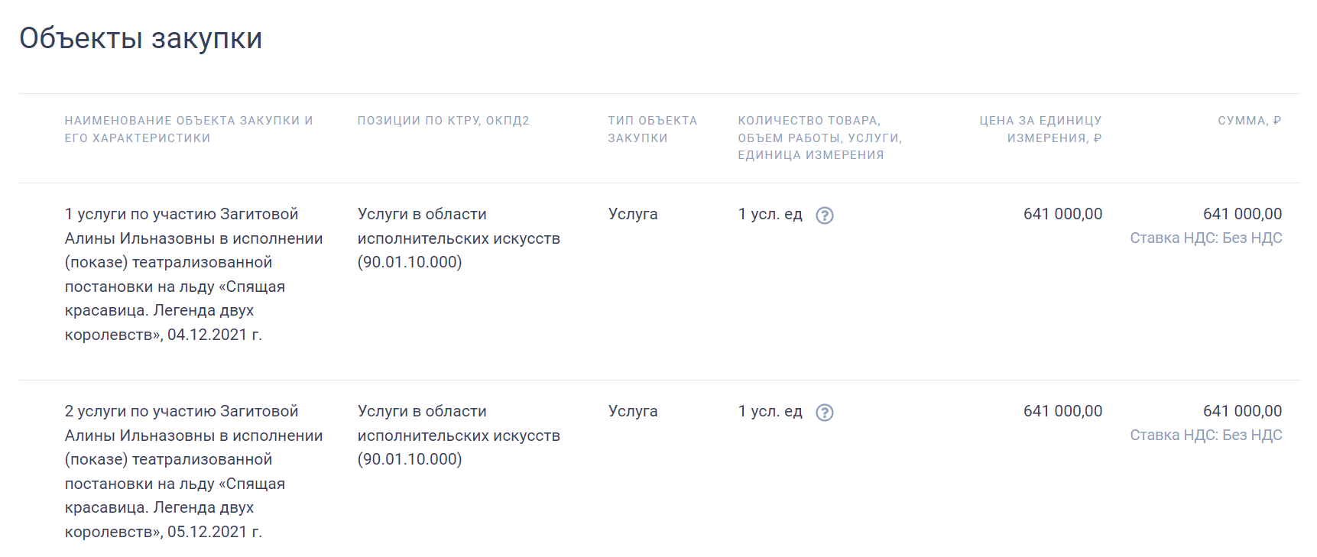Open second item description dated 05.12.2021
The image size is (1317, 557).
click(x=194, y=471)
